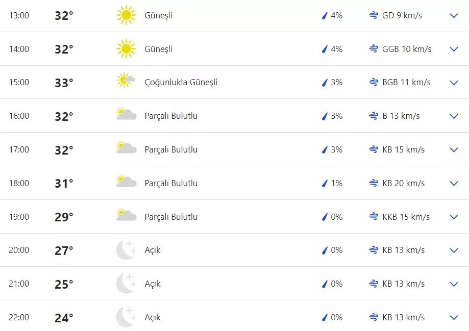Click the raindrop icon in the 14:00 row

324,49
